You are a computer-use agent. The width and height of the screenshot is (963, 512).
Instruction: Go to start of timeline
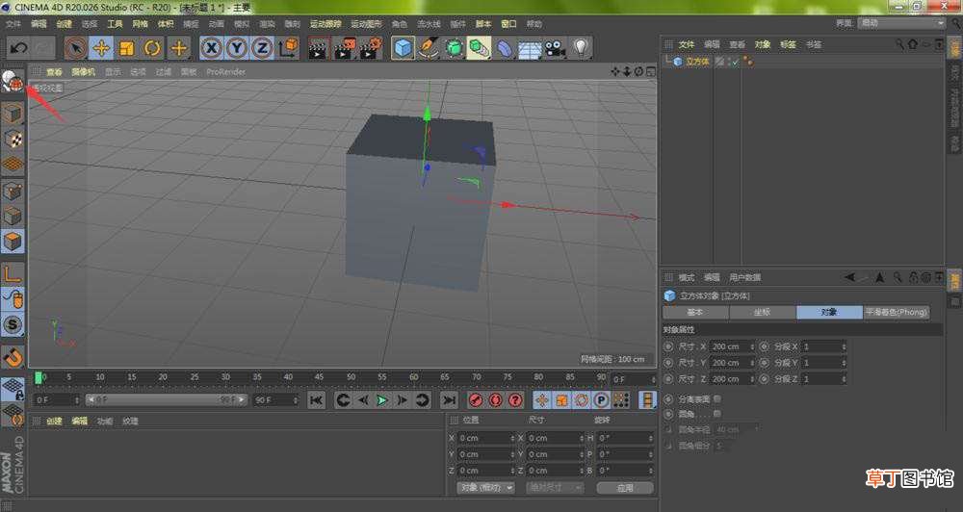pyautogui.click(x=316, y=400)
